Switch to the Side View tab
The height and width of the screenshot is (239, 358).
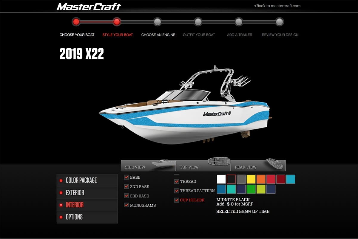click(x=148, y=166)
